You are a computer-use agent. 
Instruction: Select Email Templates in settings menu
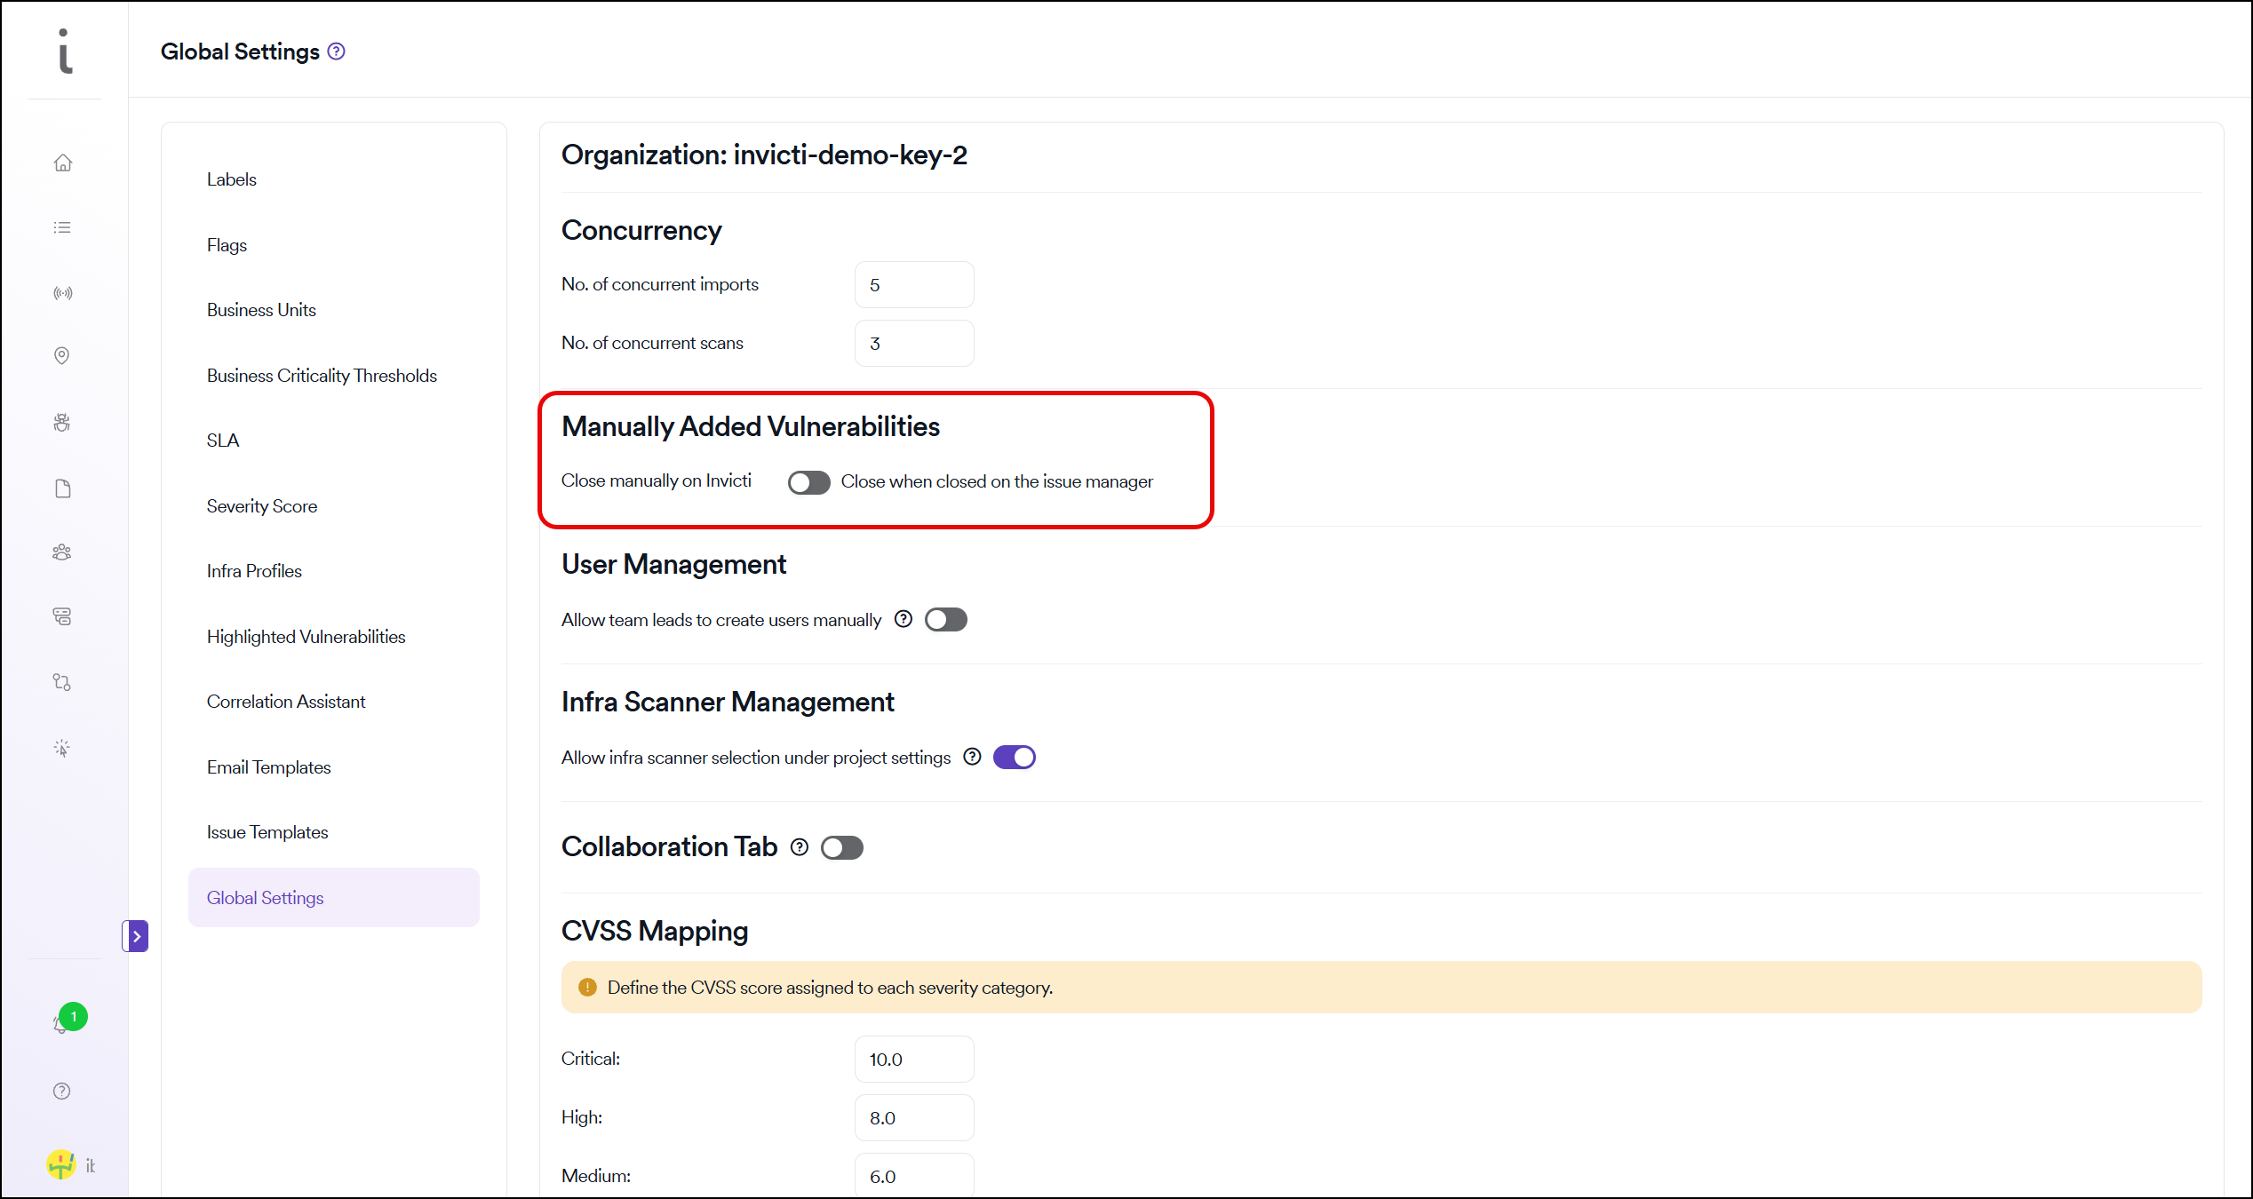tap(268, 767)
